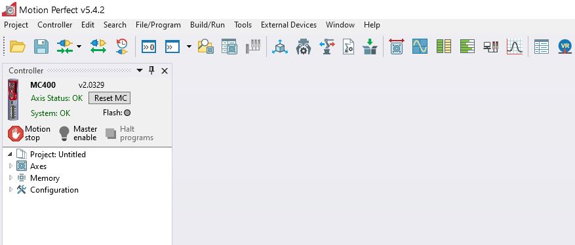Click the Halt programs button
The width and height of the screenshot is (575, 245).
[129, 133]
